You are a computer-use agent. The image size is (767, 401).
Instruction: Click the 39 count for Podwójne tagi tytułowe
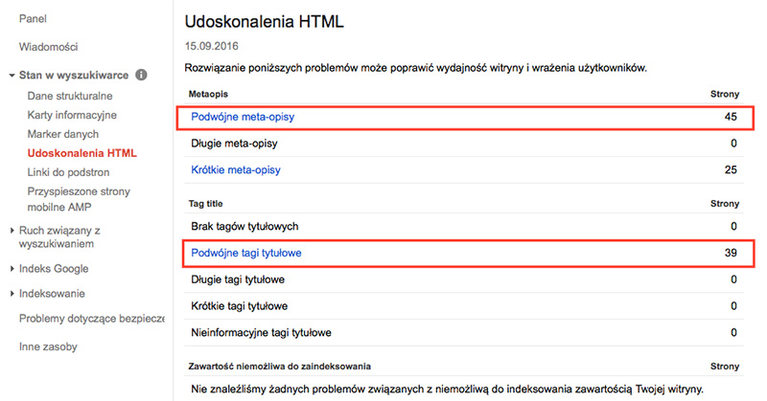[730, 253]
